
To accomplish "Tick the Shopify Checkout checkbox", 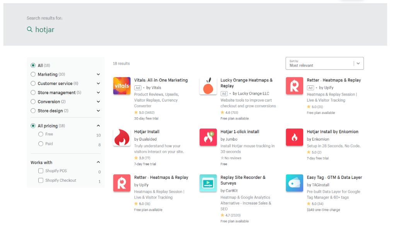I will point(41,180).
